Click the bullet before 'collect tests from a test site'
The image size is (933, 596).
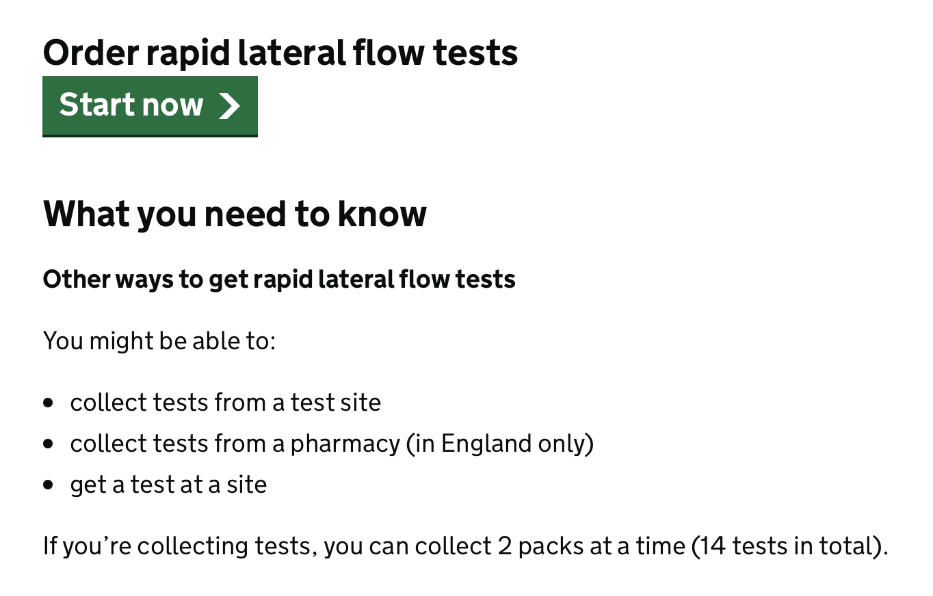click(x=48, y=403)
